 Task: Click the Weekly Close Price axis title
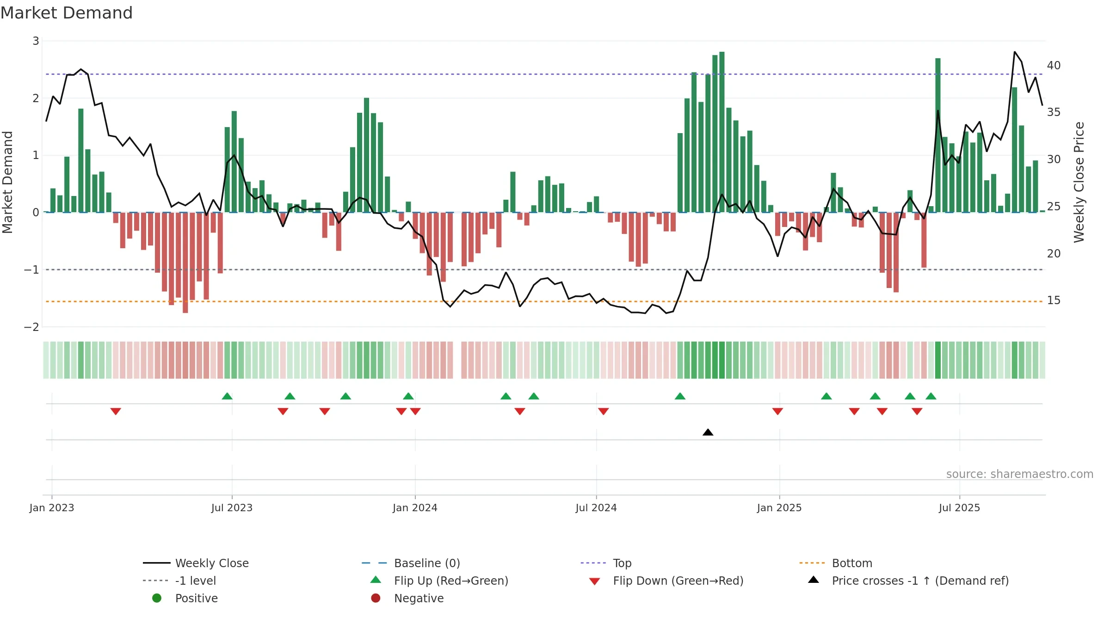point(1079,182)
